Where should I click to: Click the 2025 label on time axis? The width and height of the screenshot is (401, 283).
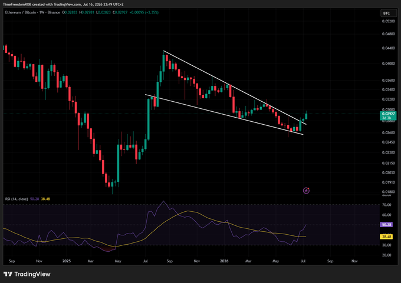[67, 261]
